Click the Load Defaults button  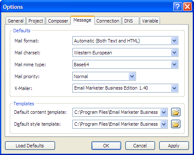coord(30,146)
